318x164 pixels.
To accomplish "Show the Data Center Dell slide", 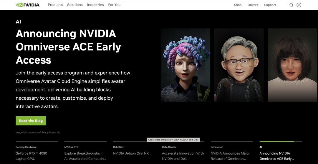I will pos(183,156).
